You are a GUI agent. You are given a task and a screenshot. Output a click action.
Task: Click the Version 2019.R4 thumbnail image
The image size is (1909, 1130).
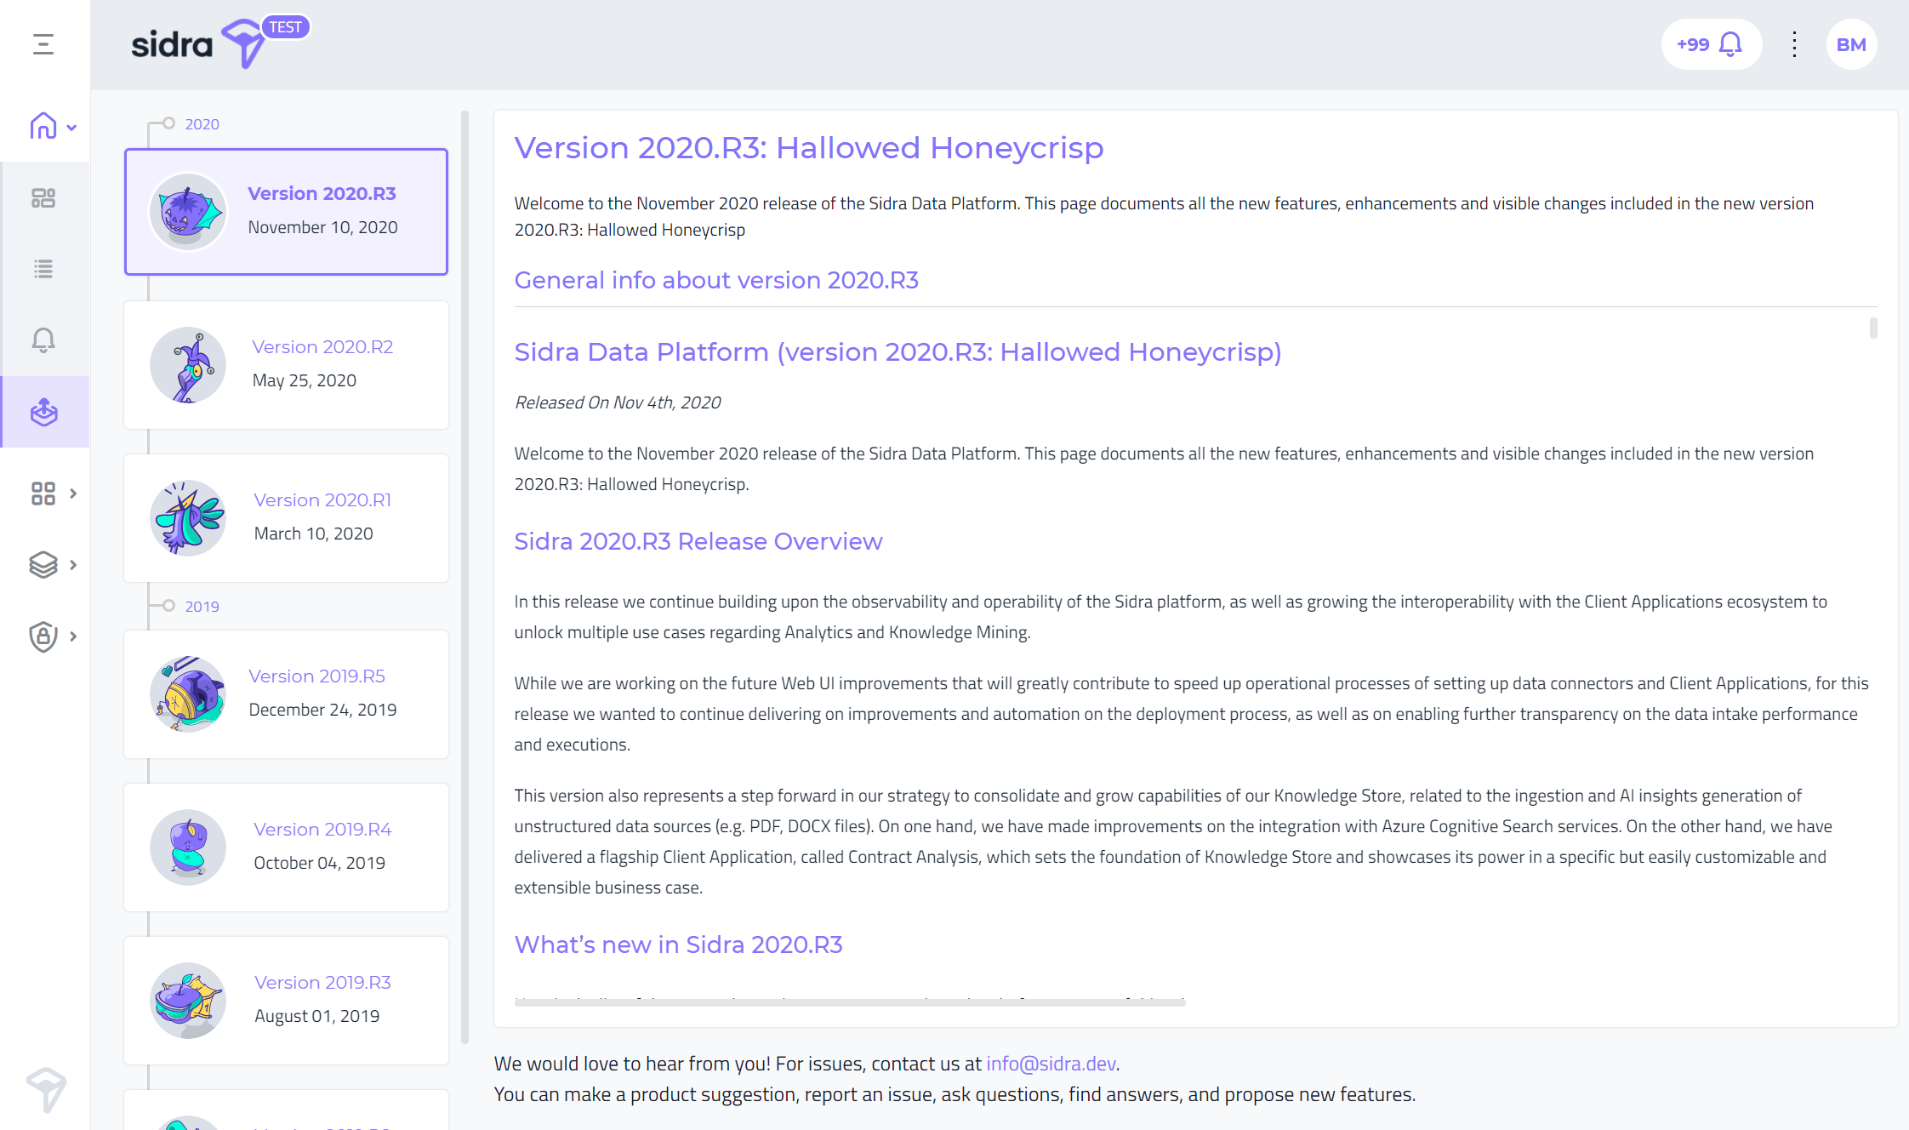point(188,847)
